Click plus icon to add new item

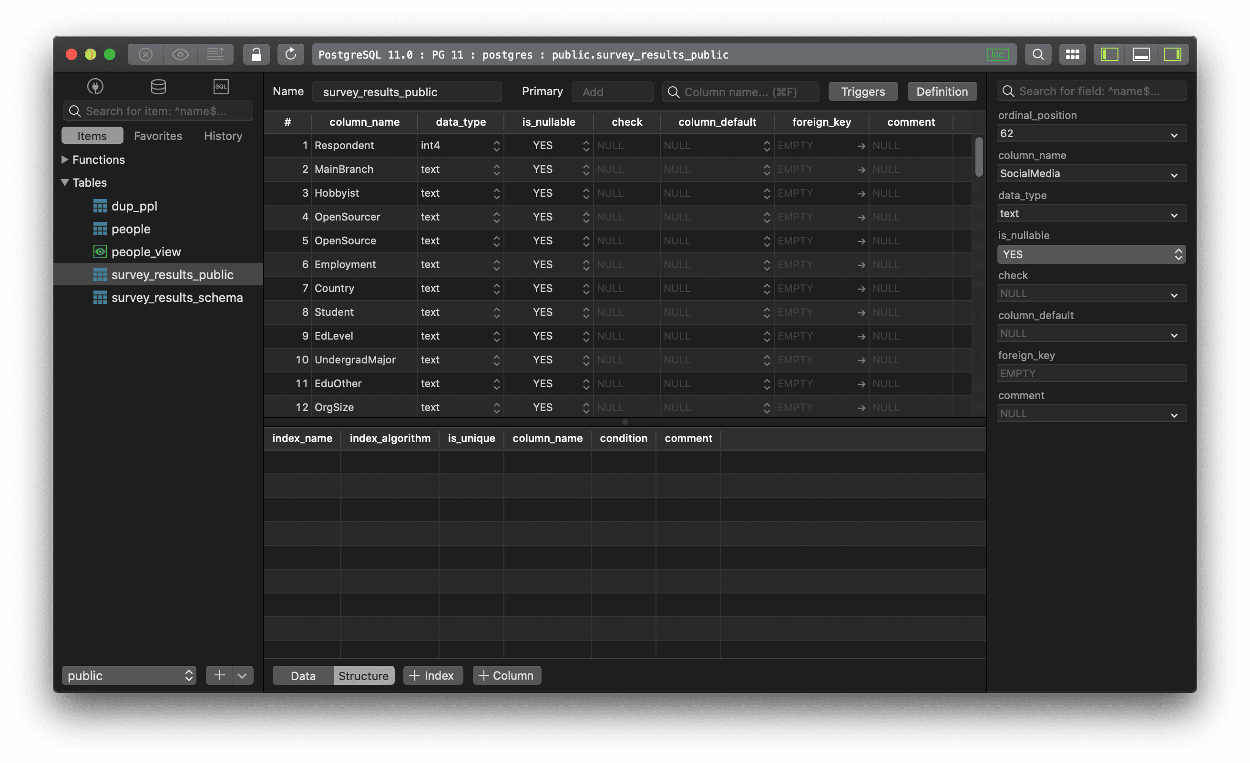[220, 676]
